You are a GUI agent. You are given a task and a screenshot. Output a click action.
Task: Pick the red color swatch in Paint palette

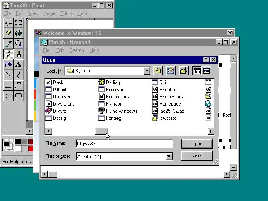(31, 148)
